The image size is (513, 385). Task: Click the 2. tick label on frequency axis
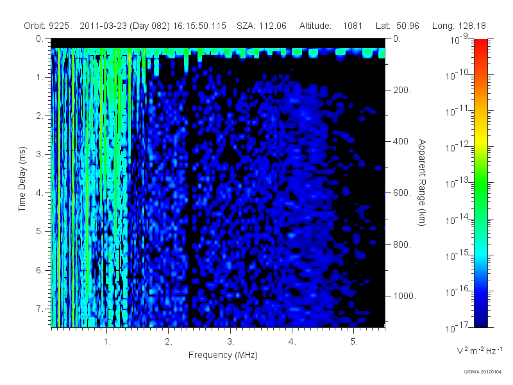169,342
